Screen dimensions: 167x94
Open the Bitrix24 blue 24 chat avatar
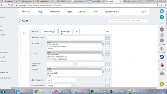(162, 57)
